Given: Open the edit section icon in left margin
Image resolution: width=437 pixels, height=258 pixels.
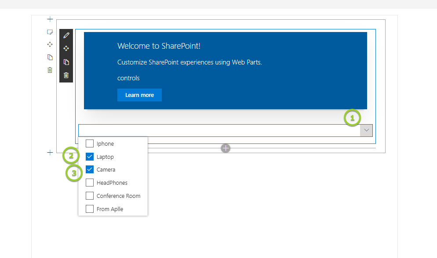Looking at the screenshot, I should (x=50, y=32).
